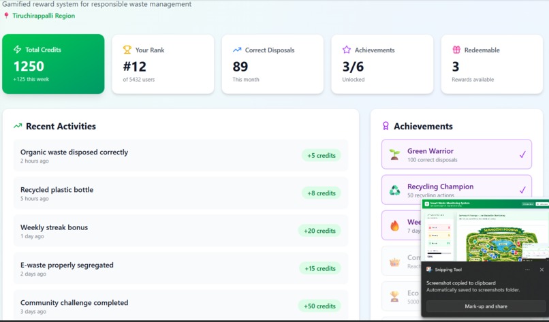Click the '100 correct disposals' description
Viewport: 549px width, 322px height.
tap(433, 160)
